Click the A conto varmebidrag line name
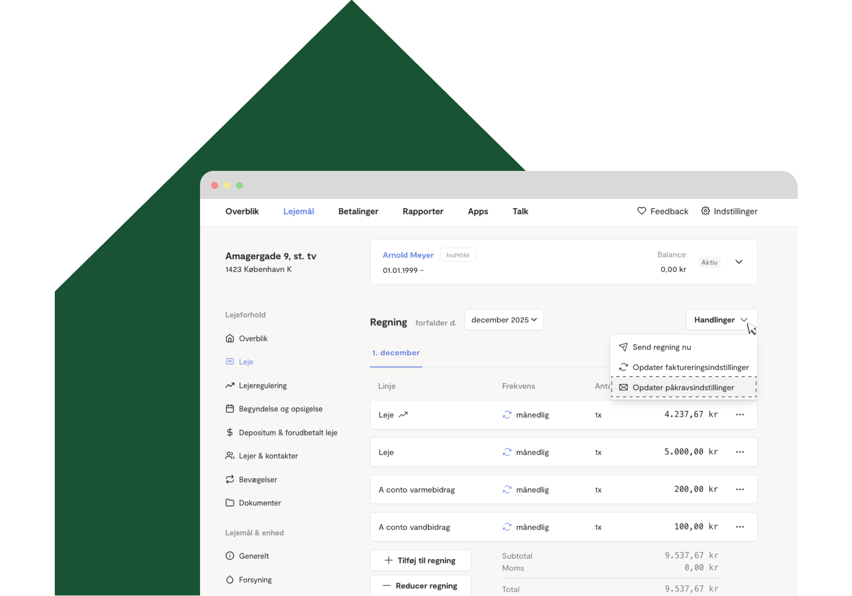This screenshot has height=596, width=852. point(417,490)
